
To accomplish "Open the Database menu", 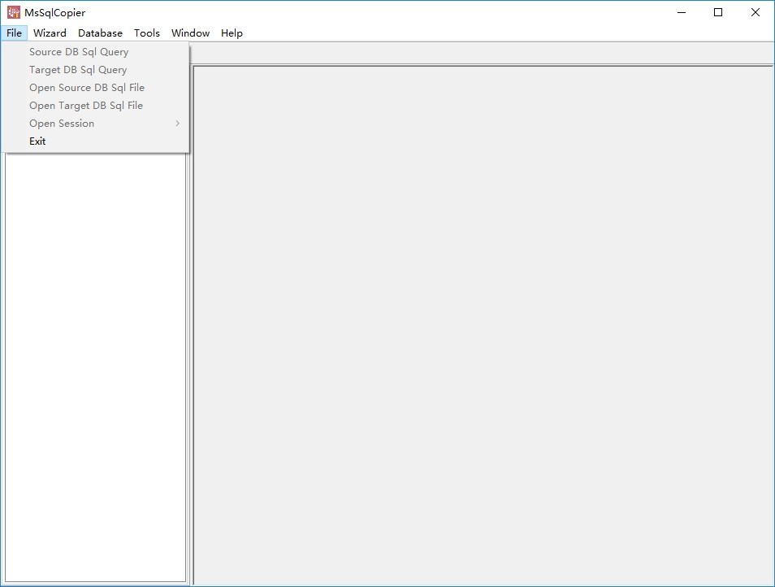I will 101,33.
